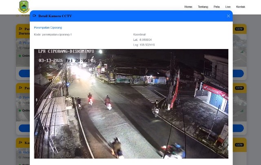261x165 pixels.
Task: Close the Detail Kamera CCTV modal
Action: pyautogui.click(x=228, y=16)
